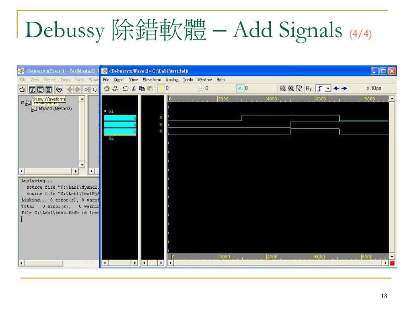This screenshot has width=412, height=309.
Task: Click the By: rising-edge search type box
Action: pyautogui.click(x=320, y=89)
